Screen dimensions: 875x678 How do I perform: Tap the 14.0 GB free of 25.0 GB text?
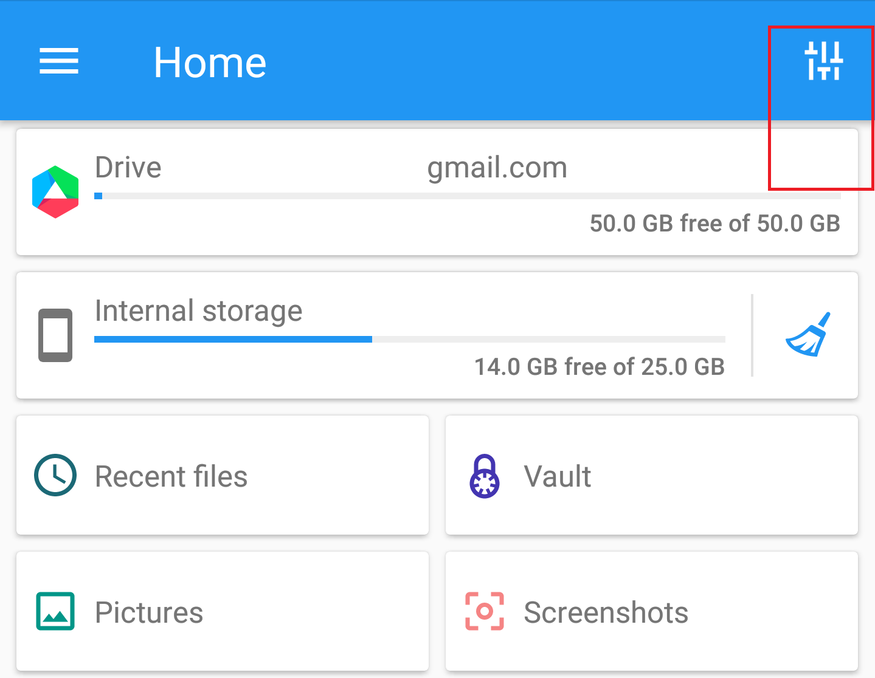[600, 367]
